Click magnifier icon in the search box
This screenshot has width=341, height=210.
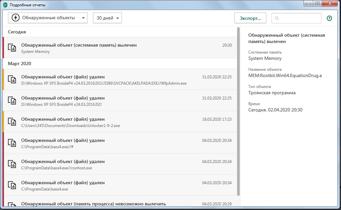277,18
